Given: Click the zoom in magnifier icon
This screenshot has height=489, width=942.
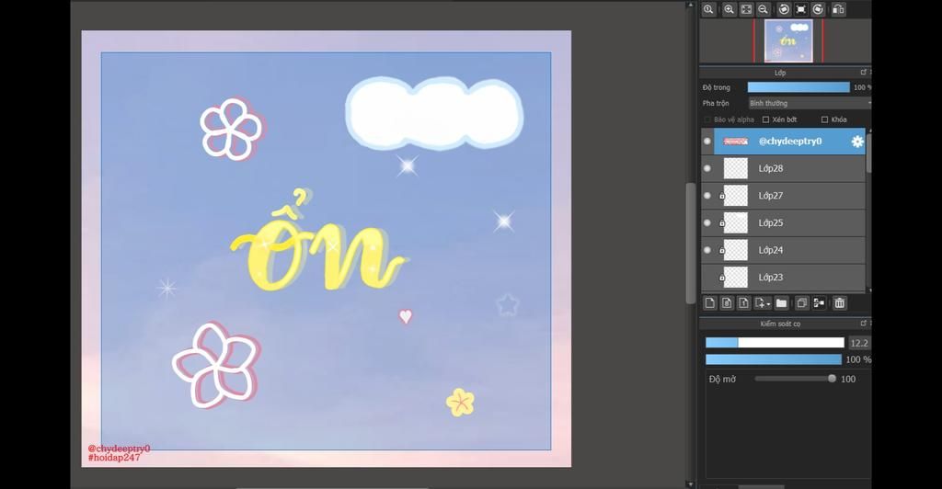Looking at the screenshot, I should [x=729, y=9].
